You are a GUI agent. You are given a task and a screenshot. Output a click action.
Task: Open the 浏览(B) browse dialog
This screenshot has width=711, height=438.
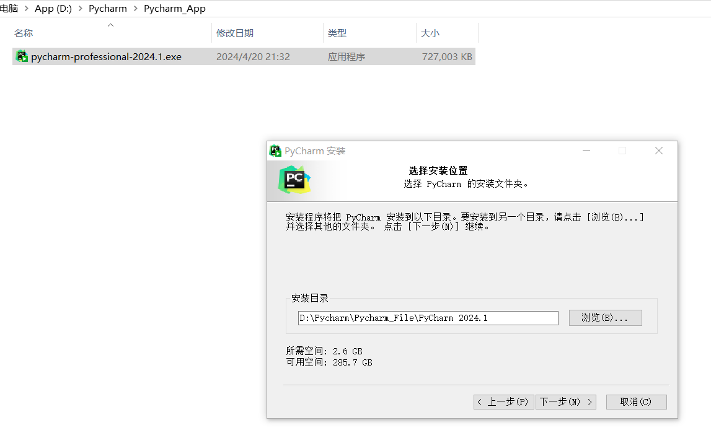(x=605, y=318)
